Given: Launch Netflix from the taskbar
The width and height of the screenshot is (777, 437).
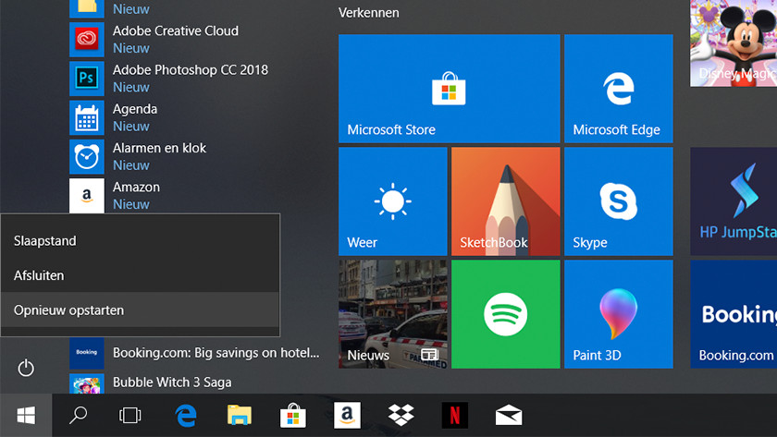Looking at the screenshot, I should (x=454, y=415).
